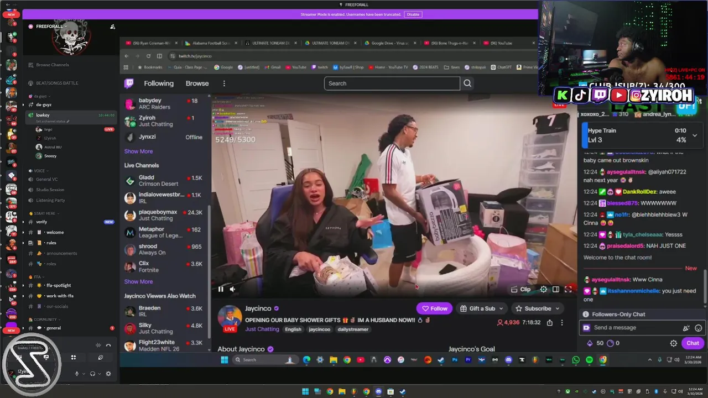Focus the Twitch search field

pos(392,83)
